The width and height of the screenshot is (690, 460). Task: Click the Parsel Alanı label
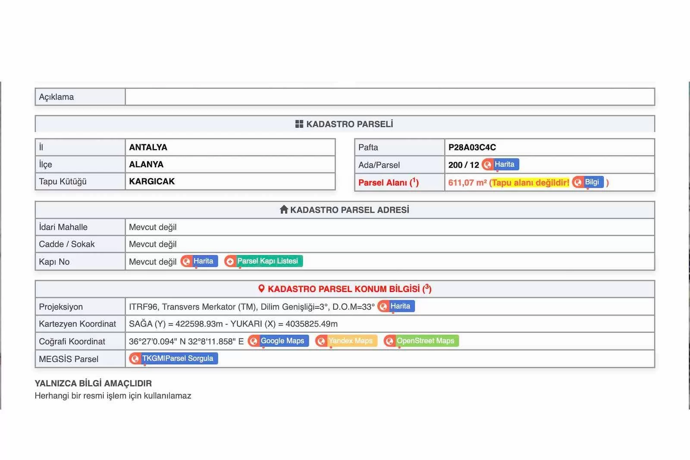point(388,182)
